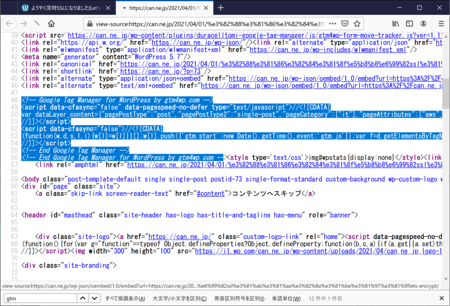Switch to the ようやく常時SSLになりました tab
Screen dimensions: 450x306
pyautogui.click(x=66, y=8)
